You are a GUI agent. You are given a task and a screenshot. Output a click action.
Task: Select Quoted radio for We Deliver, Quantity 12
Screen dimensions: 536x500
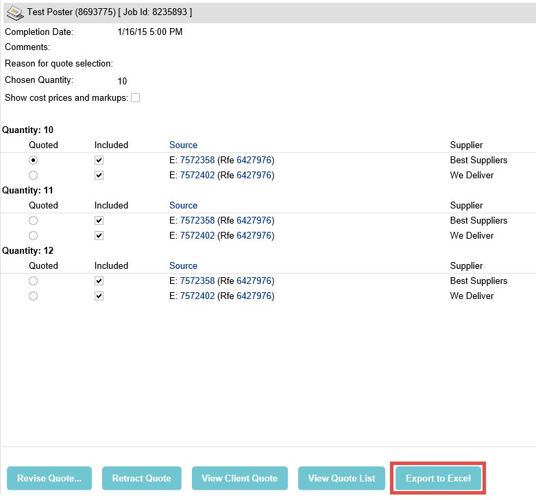(x=33, y=296)
